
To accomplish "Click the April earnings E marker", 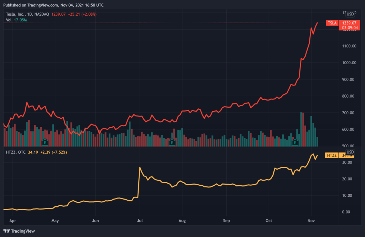I will click(45, 143).
